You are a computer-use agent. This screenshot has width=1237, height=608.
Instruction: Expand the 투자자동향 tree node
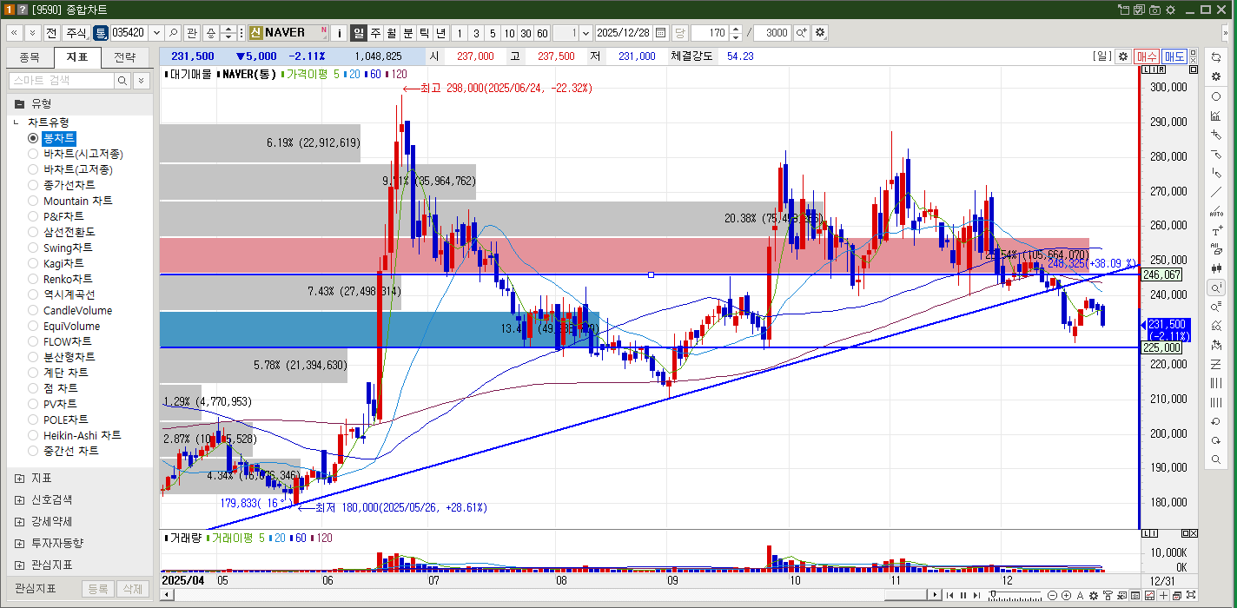20,543
